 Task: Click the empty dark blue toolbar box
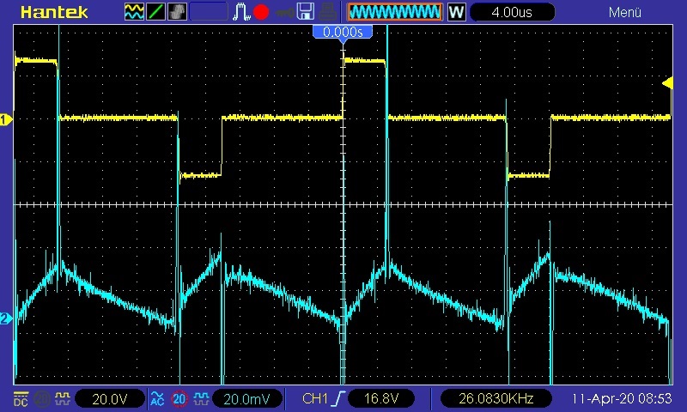[209, 12]
